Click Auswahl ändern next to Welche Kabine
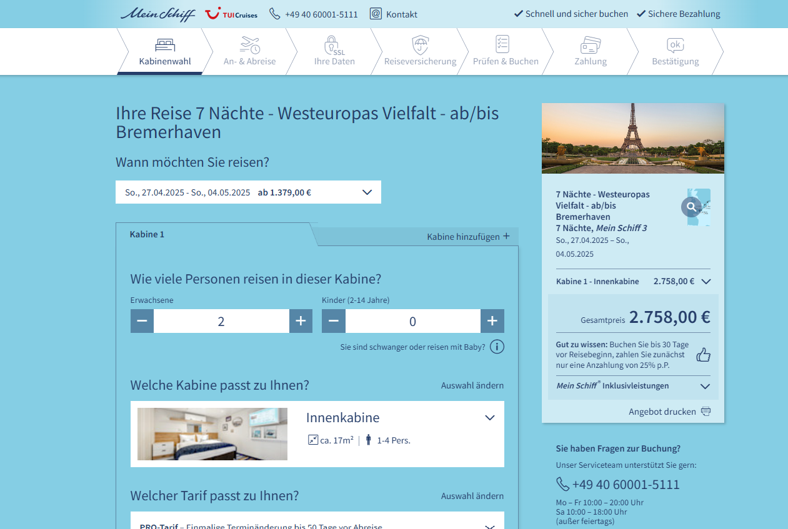 pyautogui.click(x=472, y=385)
